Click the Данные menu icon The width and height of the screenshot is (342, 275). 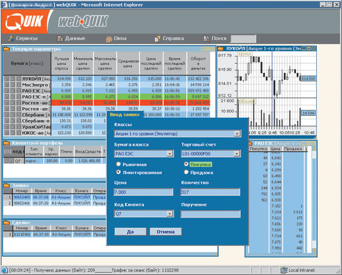(x=60, y=39)
